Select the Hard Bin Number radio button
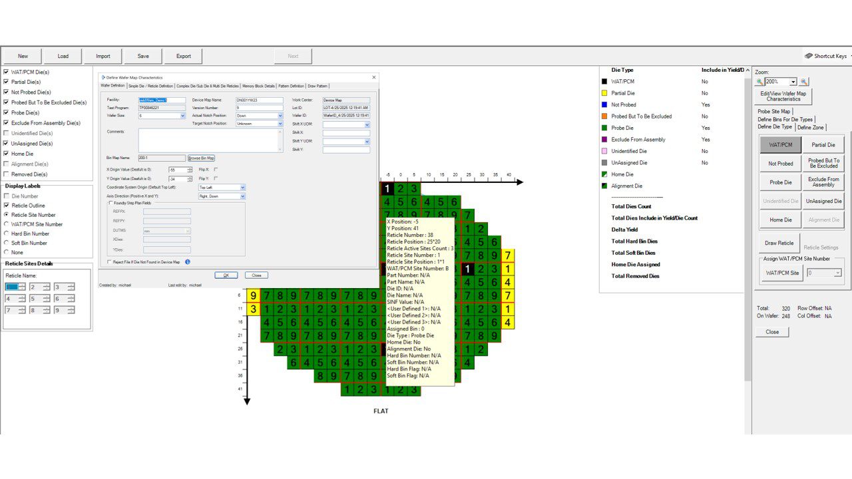 pyautogui.click(x=7, y=234)
